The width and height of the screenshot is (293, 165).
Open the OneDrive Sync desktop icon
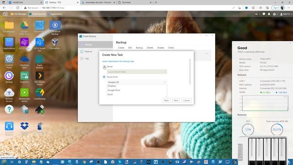pos(24,59)
